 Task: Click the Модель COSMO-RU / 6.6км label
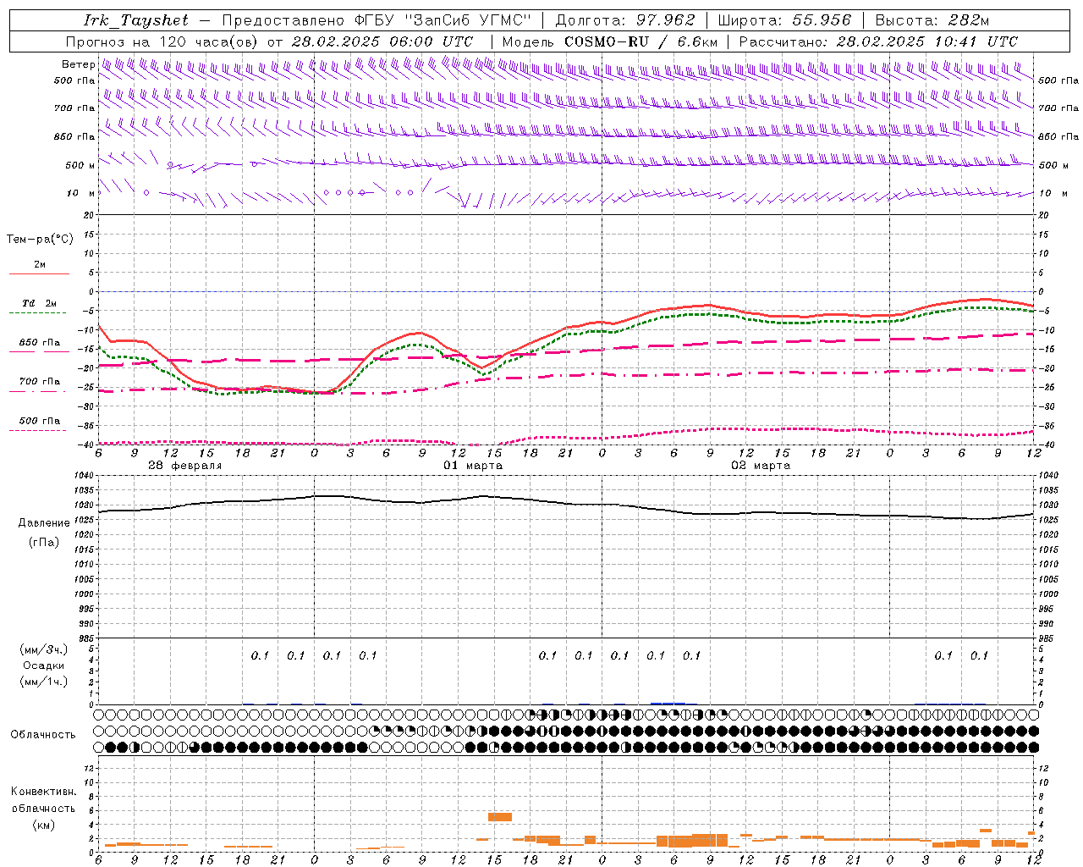(x=610, y=41)
